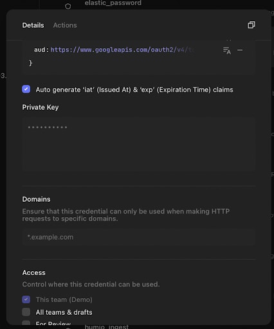Click the circle icon near elastic_password

coord(68,6)
